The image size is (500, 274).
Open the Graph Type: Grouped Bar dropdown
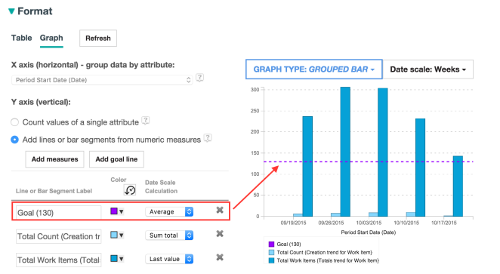pos(313,69)
